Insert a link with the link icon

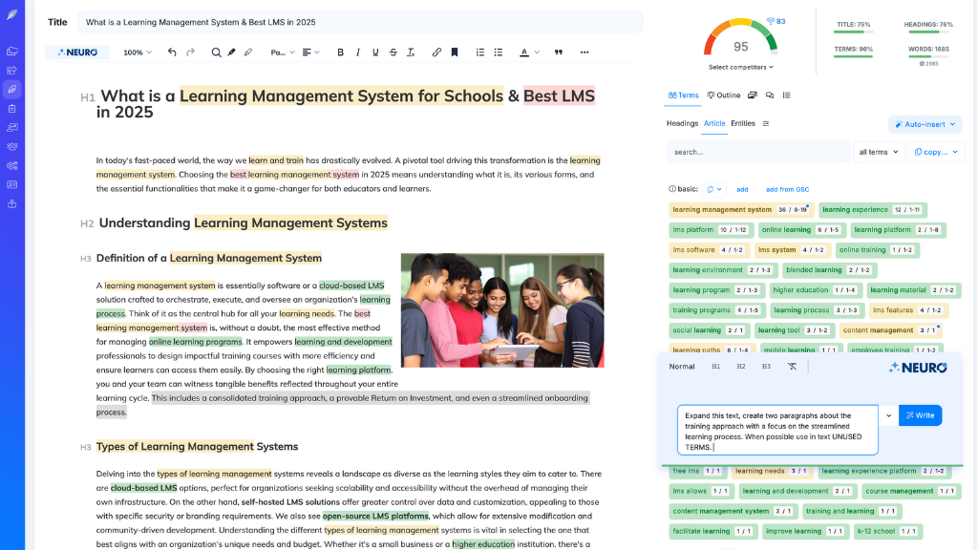(x=436, y=53)
